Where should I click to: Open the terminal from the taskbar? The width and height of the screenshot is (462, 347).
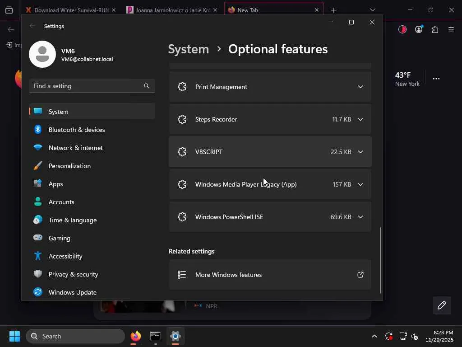tap(155, 336)
